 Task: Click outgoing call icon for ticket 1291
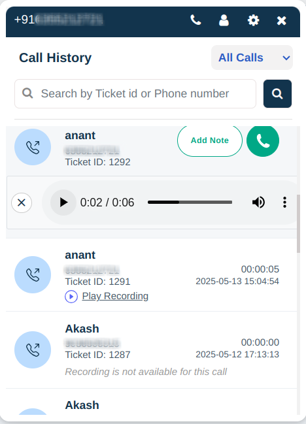point(33,275)
